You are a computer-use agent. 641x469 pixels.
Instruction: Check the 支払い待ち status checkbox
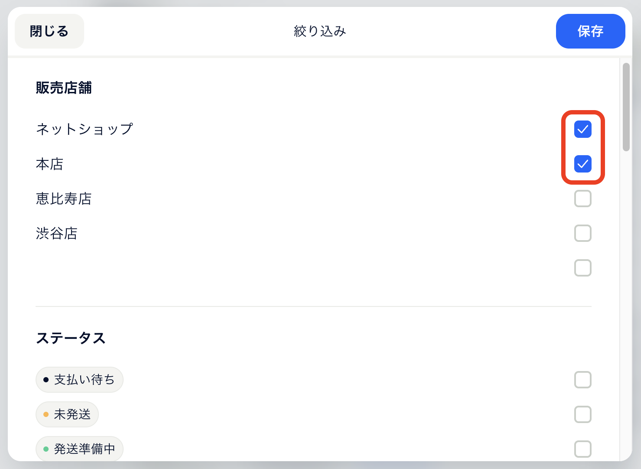click(x=582, y=380)
